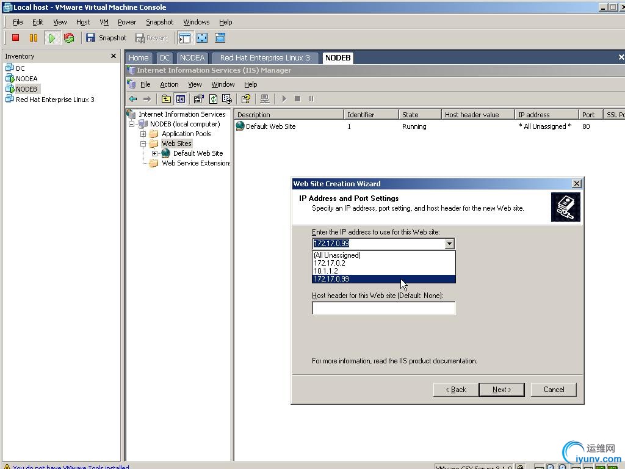Open IIS Manager Action menu
The width and height of the screenshot is (625, 469).
tap(169, 84)
